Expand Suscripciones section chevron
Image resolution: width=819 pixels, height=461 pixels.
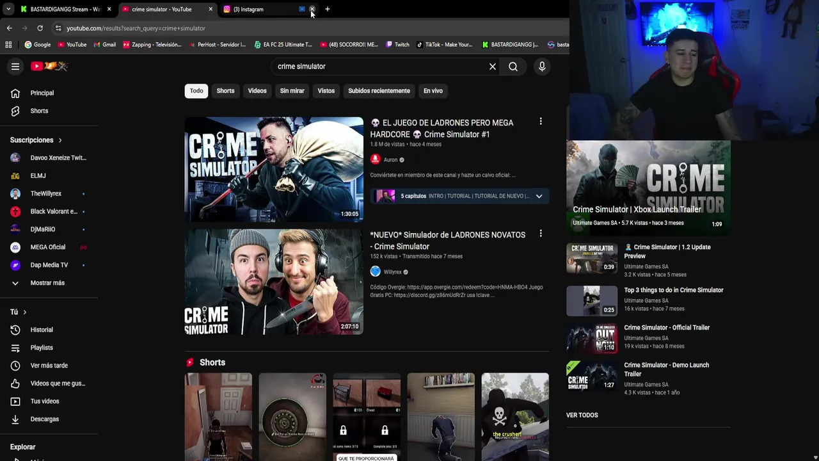60,140
